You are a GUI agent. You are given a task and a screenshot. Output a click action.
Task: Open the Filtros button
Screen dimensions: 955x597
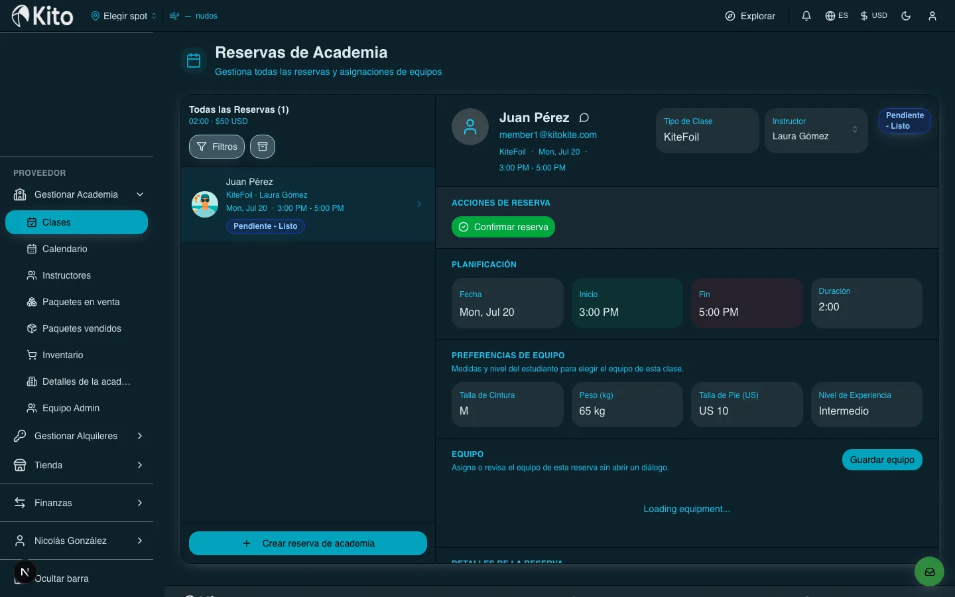tap(217, 147)
